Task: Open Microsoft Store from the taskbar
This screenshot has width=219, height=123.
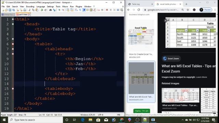Action: (98, 120)
